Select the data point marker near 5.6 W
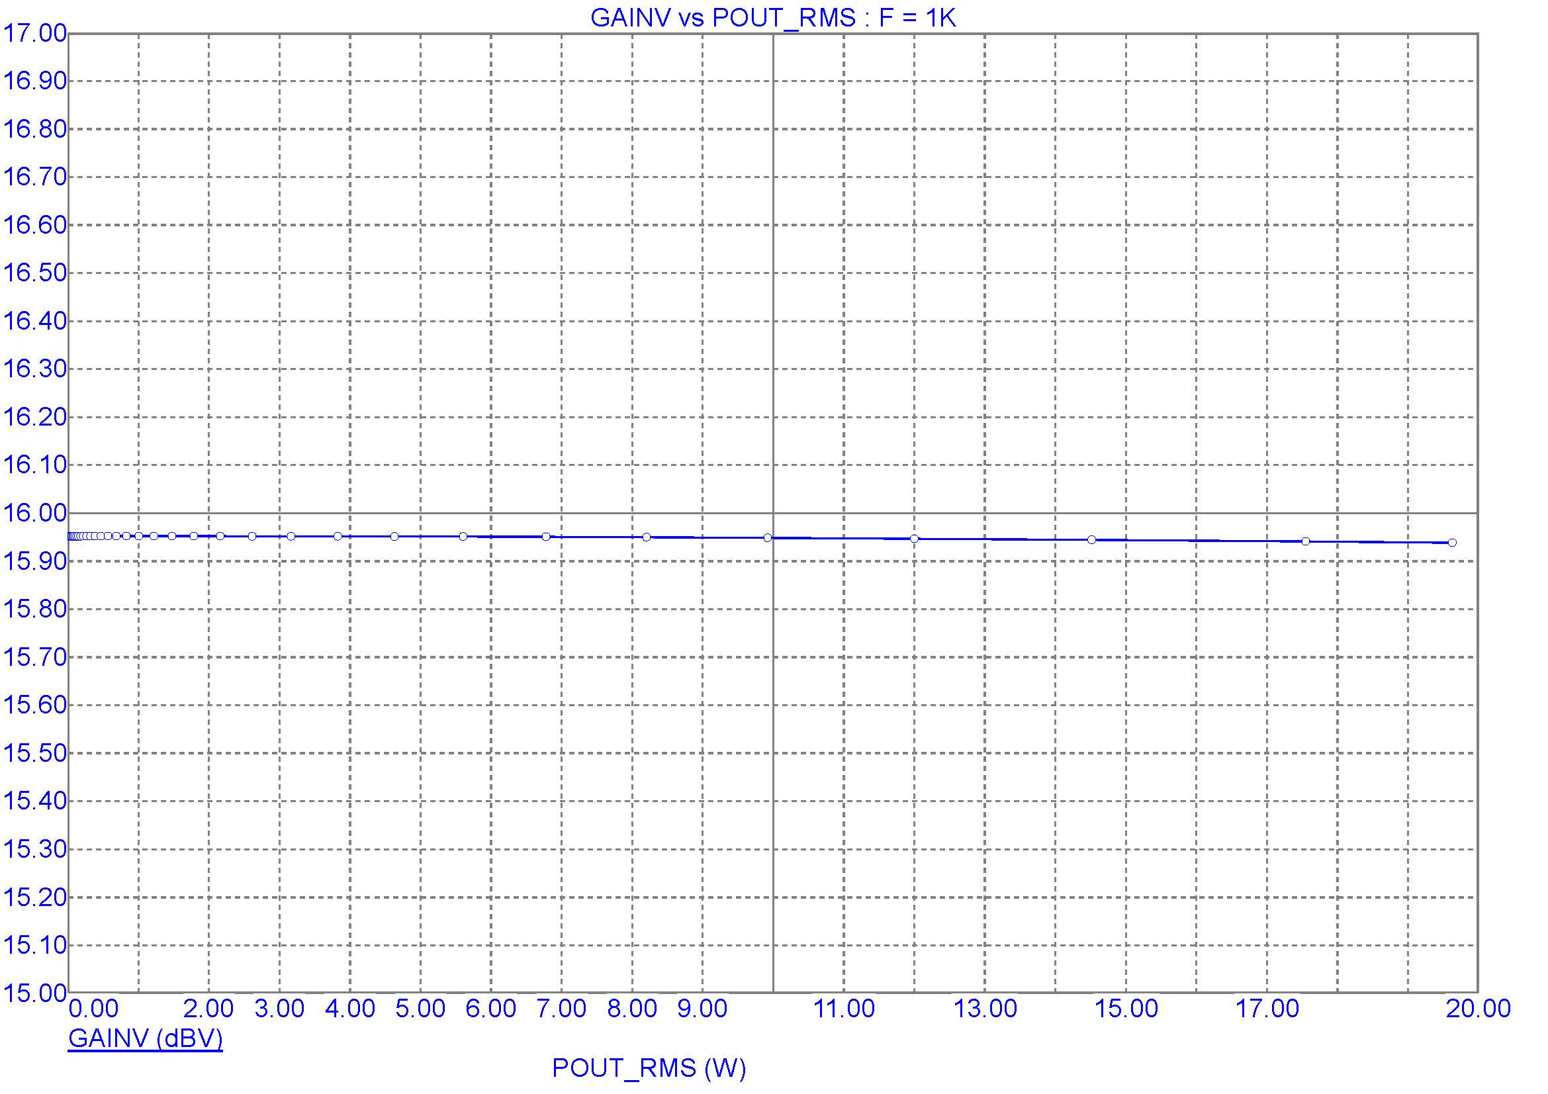Screen dimensions: 1548x1094 [x=463, y=537]
